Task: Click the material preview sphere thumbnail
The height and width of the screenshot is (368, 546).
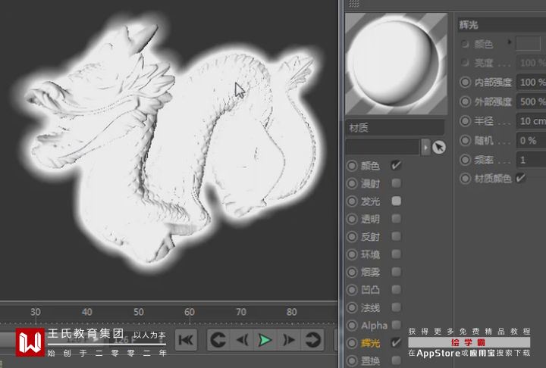Action: click(396, 64)
